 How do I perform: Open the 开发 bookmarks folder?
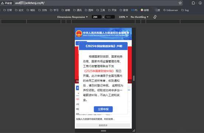[112, 10]
